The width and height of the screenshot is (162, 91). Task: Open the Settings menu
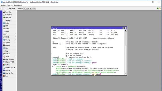coord(10,5)
